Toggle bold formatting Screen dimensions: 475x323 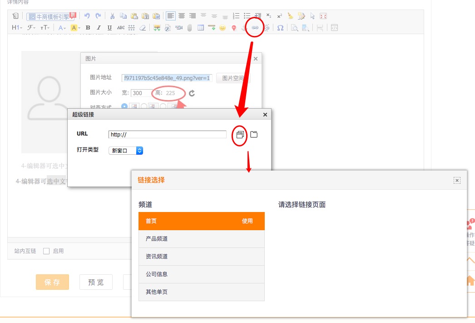point(88,28)
